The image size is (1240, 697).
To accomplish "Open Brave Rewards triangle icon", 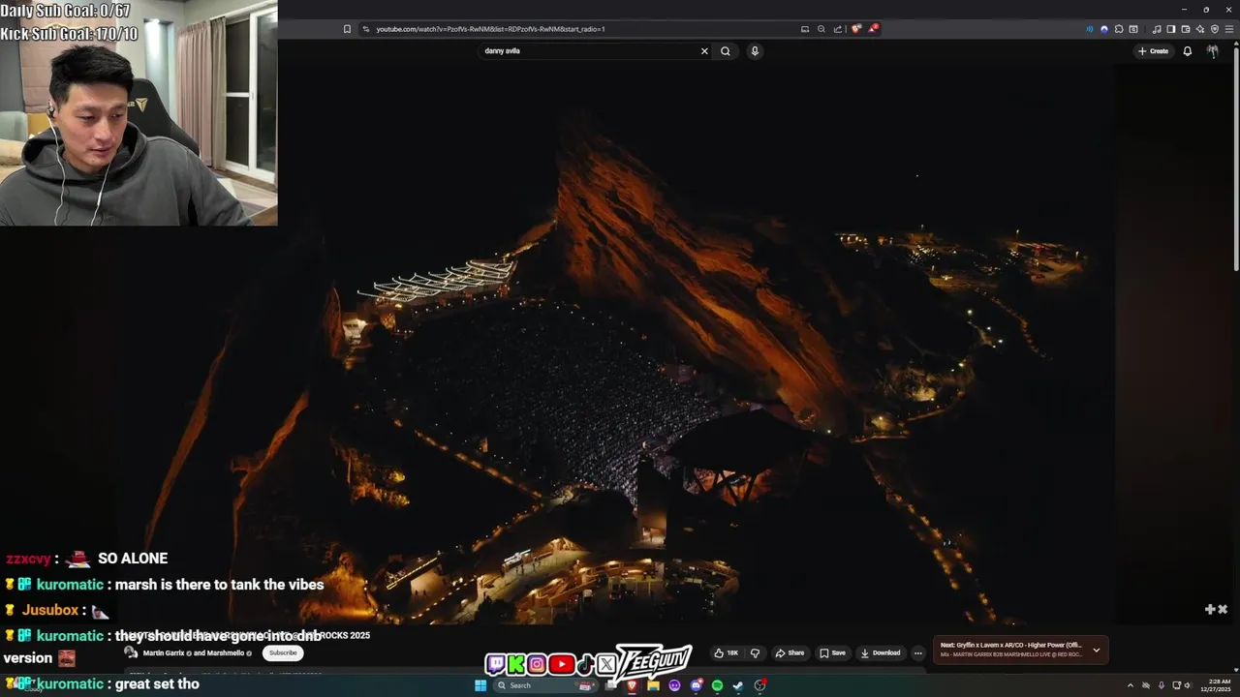I will pyautogui.click(x=874, y=29).
